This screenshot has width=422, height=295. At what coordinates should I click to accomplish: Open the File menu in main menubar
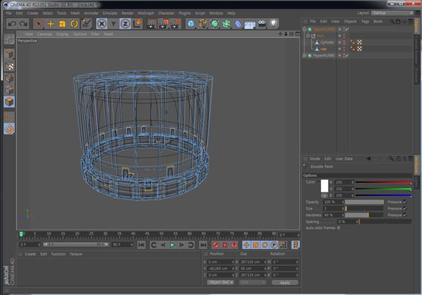pyautogui.click(x=9, y=13)
